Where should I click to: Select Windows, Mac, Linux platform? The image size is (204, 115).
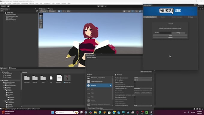(99, 78)
